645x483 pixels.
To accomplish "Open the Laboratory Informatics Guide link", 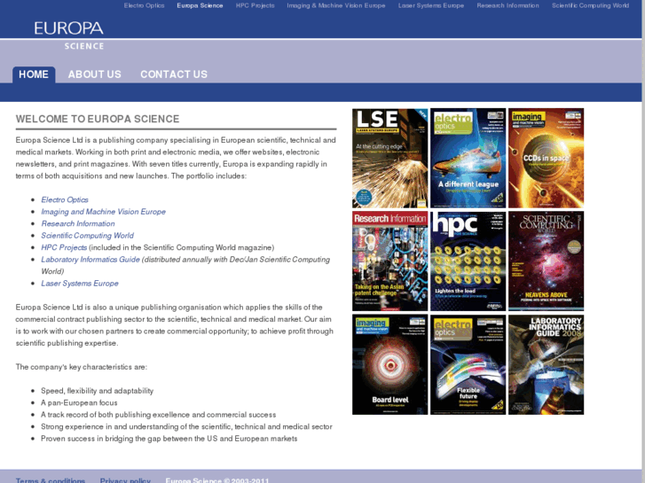I will click(90, 260).
